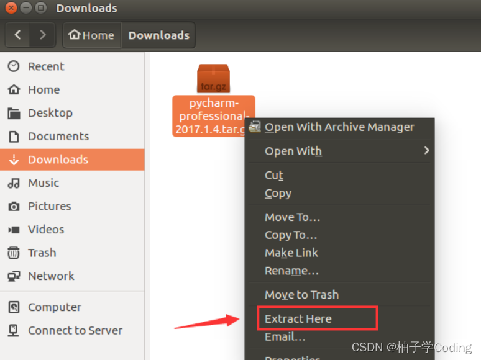Open Pictures label in the sidebar

[49, 206]
